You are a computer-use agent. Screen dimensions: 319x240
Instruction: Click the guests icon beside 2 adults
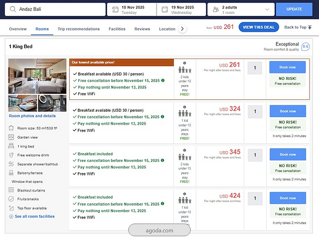[x=216, y=9]
